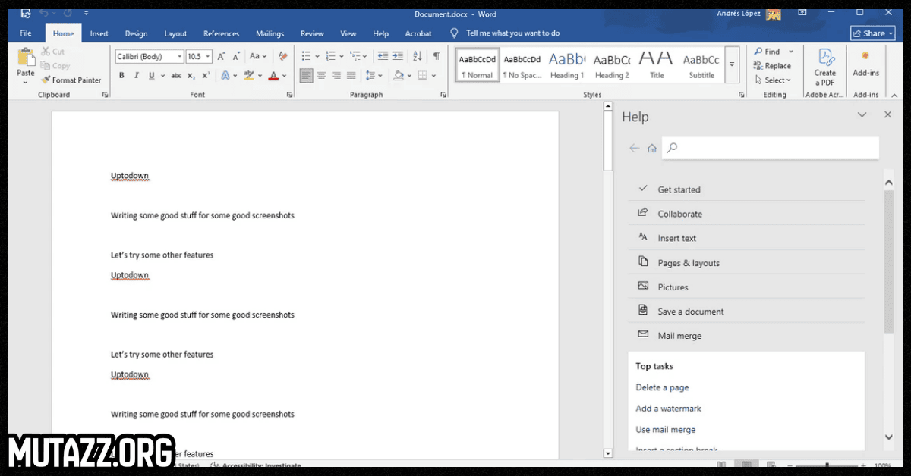Screen dimensions: 911x476
Task: Toggle show paragraph marks
Action: pyautogui.click(x=436, y=56)
